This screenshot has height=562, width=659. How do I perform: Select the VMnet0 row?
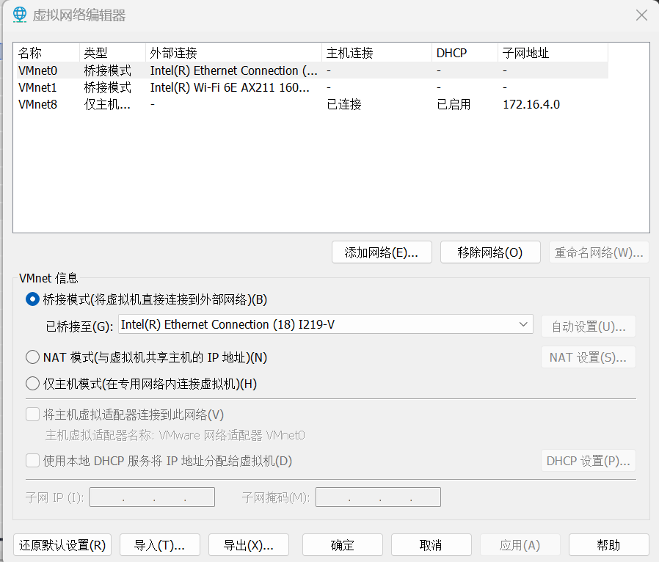313,70
